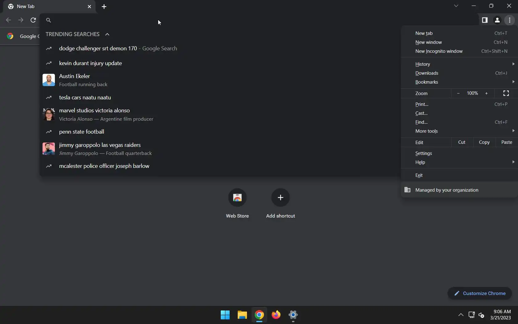The width and height of the screenshot is (518, 324).
Task: Click the Customize Chrome button
Action: coord(480,293)
